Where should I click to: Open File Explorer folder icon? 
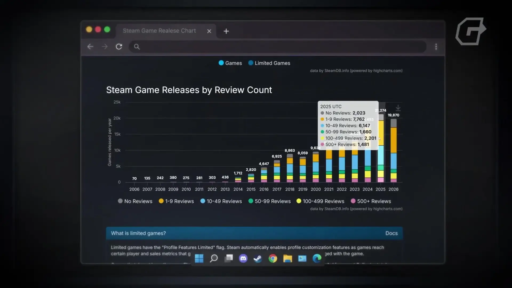(287, 258)
